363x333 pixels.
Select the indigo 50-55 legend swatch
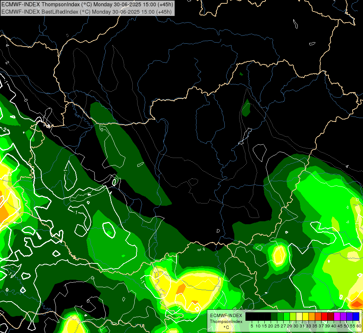click(350, 316)
